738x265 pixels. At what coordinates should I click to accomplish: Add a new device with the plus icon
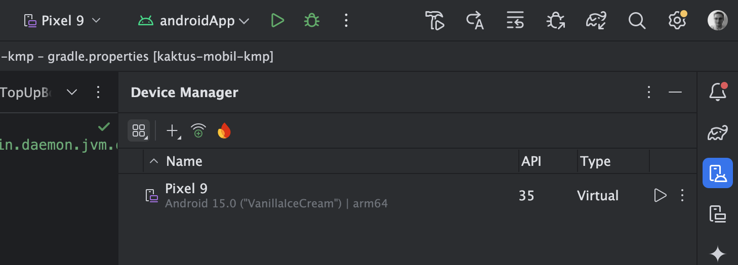[172, 131]
